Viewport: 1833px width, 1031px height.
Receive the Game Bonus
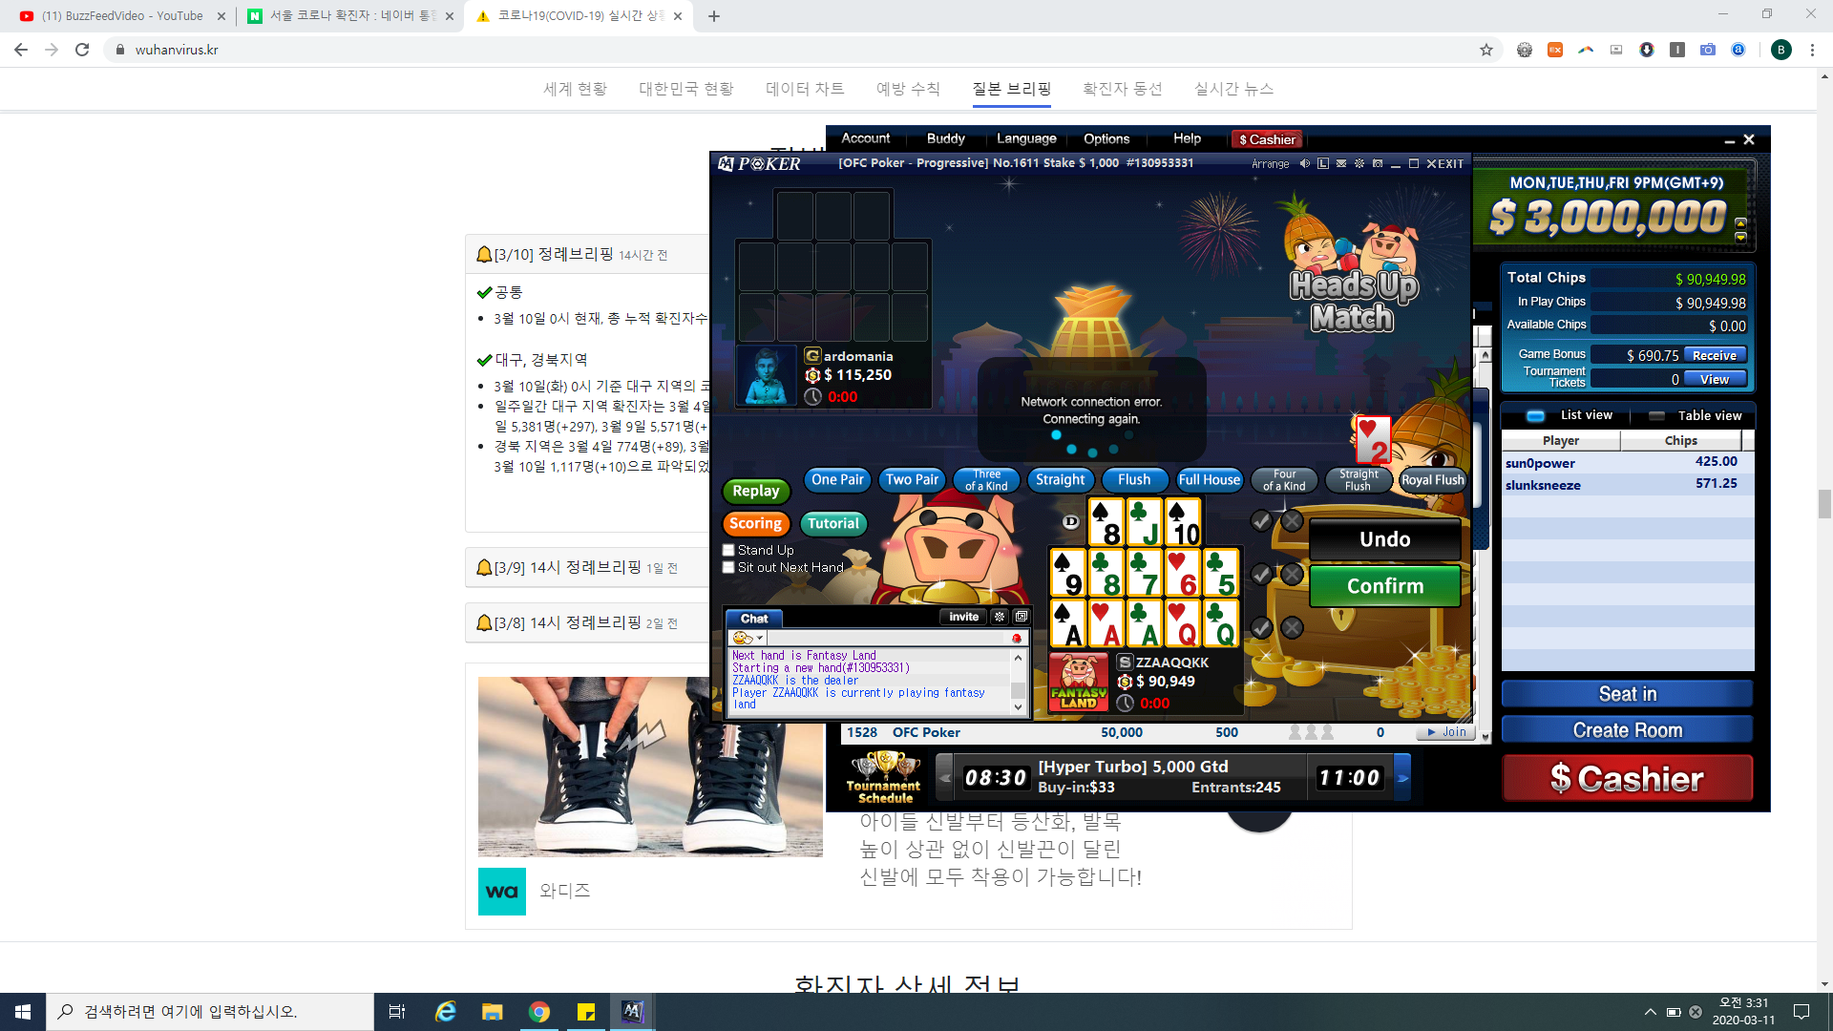tap(1715, 355)
